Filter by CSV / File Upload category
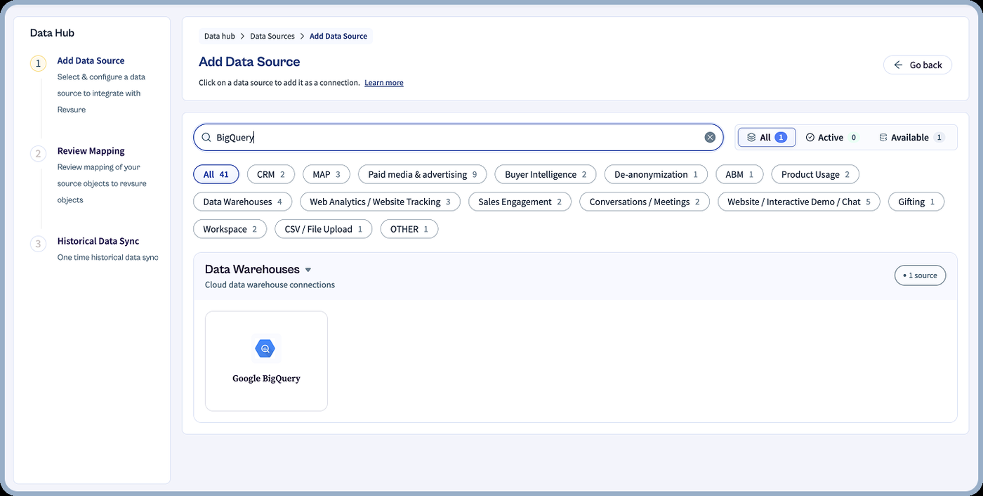983x496 pixels. click(324, 229)
